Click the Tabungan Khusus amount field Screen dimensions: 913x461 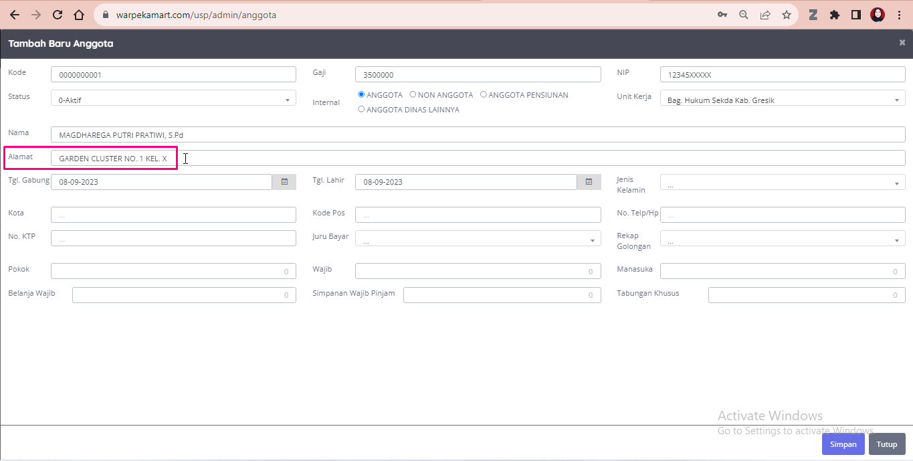807,295
